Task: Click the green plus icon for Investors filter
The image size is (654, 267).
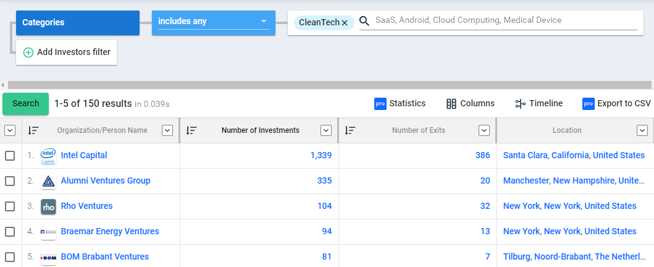Action: (x=28, y=53)
